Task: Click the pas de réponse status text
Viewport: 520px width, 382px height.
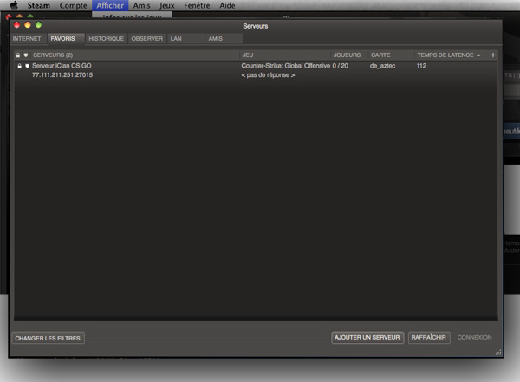Action: click(x=268, y=75)
